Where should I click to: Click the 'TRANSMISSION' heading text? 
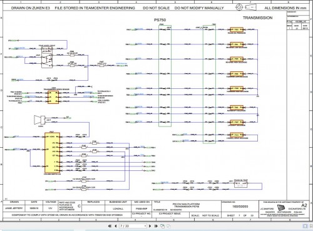(257, 18)
